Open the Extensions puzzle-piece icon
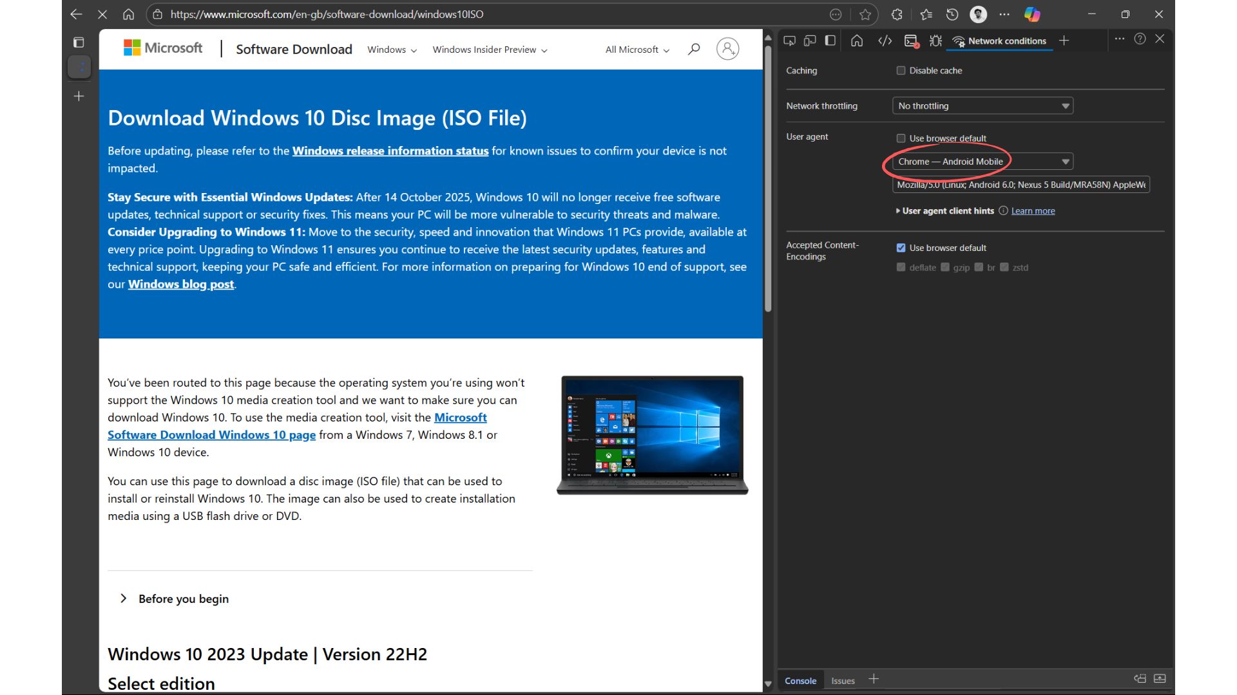Viewport: 1237px width, 695px height. (x=897, y=14)
